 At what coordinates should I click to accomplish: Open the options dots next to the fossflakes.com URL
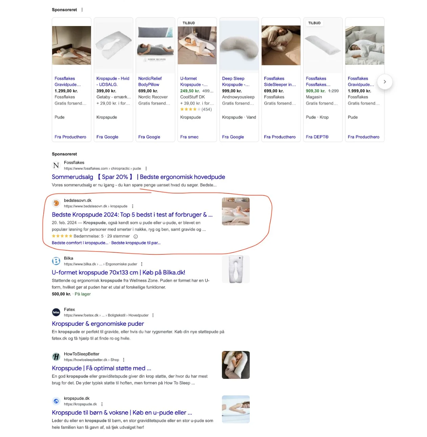tap(146, 168)
